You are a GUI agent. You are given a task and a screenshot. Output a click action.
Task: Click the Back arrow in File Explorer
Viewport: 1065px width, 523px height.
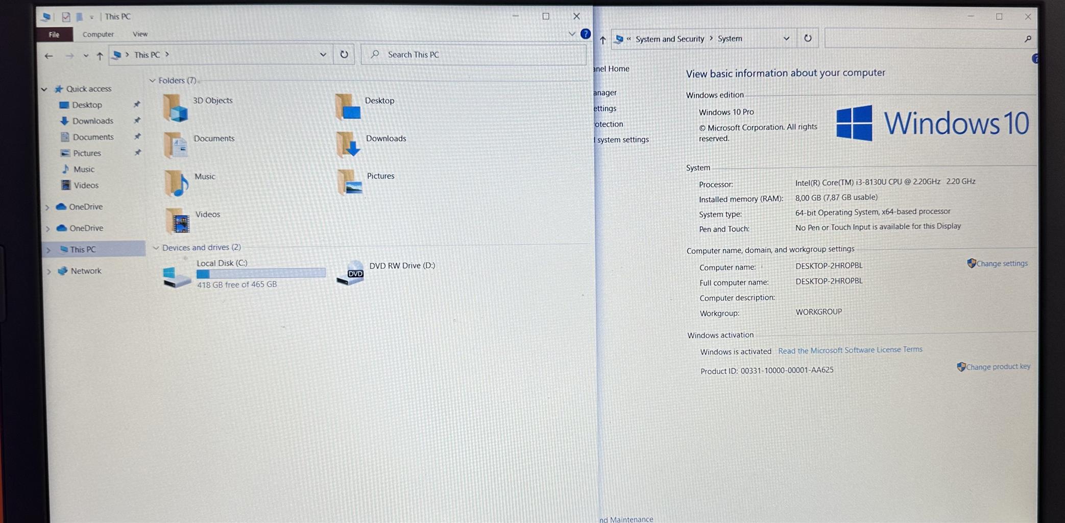coord(49,56)
